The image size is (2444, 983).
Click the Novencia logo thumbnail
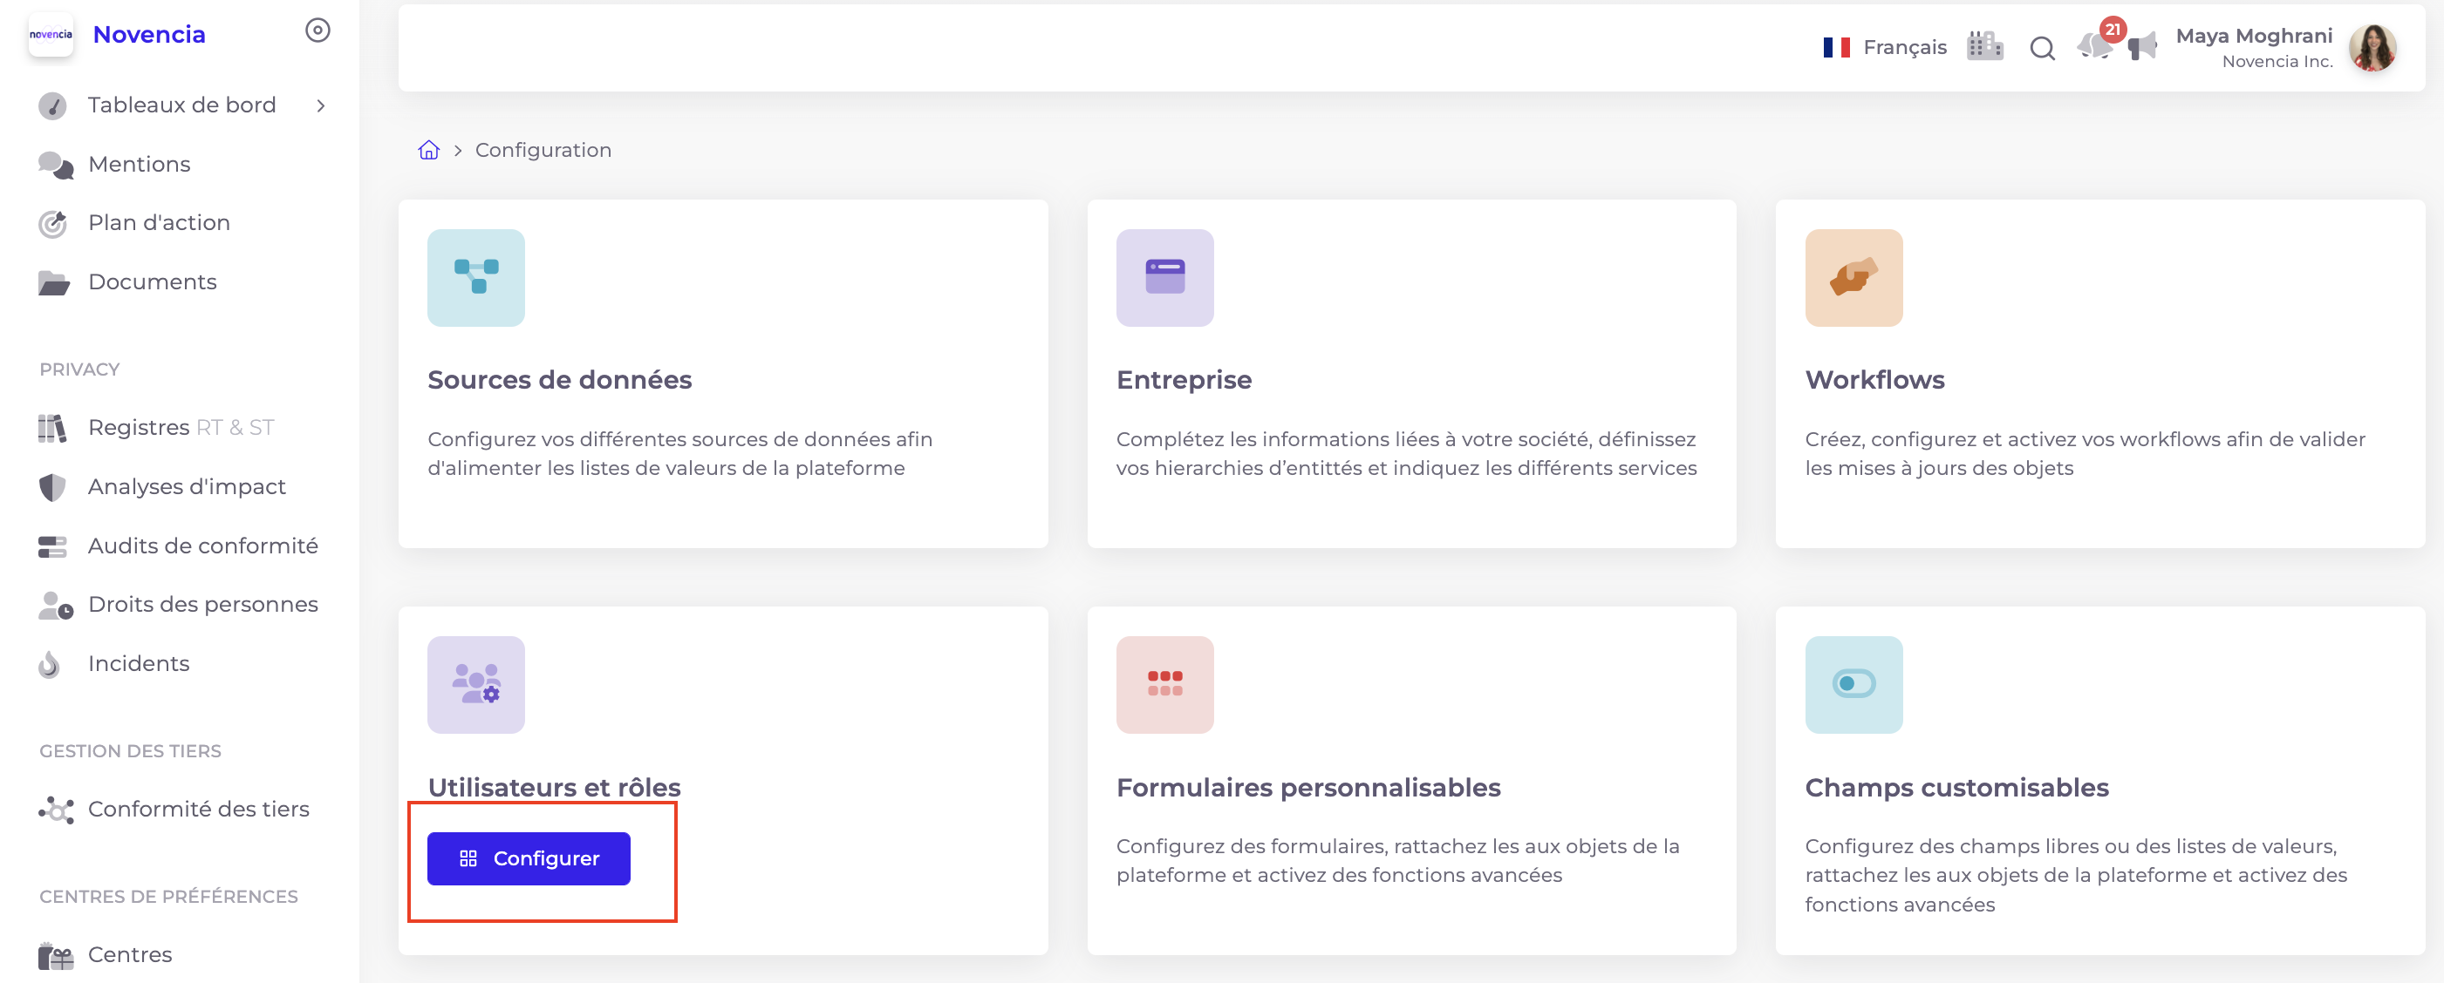tap(51, 35)
